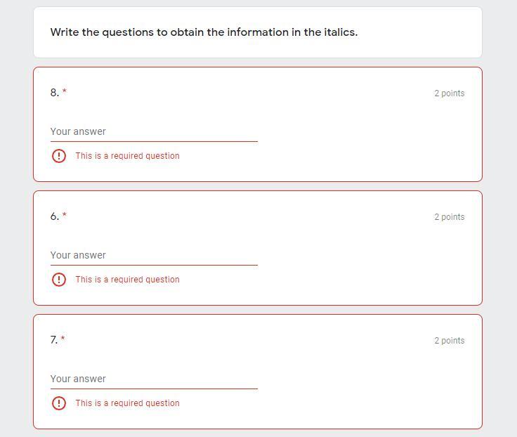The width and height of the screenshot is (517, 437).
Task: Click the "2 points" label on question 8
Action: 449,93
